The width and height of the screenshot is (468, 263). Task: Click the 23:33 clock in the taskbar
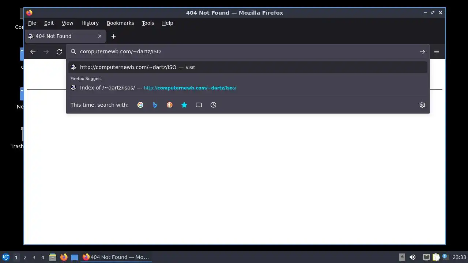(459, 257)
